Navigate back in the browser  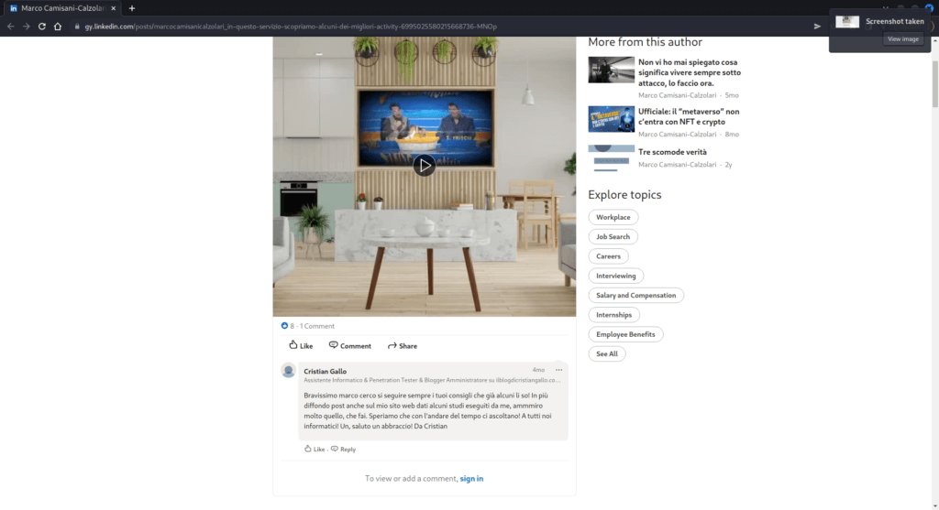coord(10,27)
